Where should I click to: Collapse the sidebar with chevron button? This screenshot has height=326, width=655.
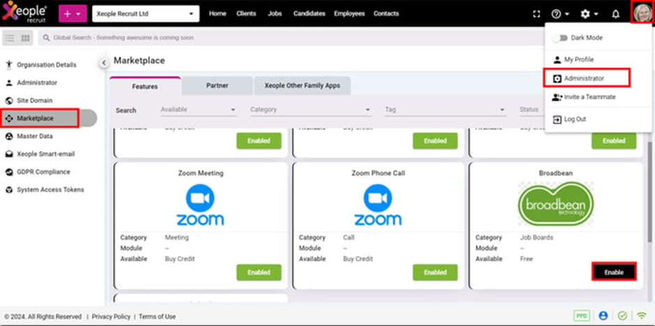[104, 63]
